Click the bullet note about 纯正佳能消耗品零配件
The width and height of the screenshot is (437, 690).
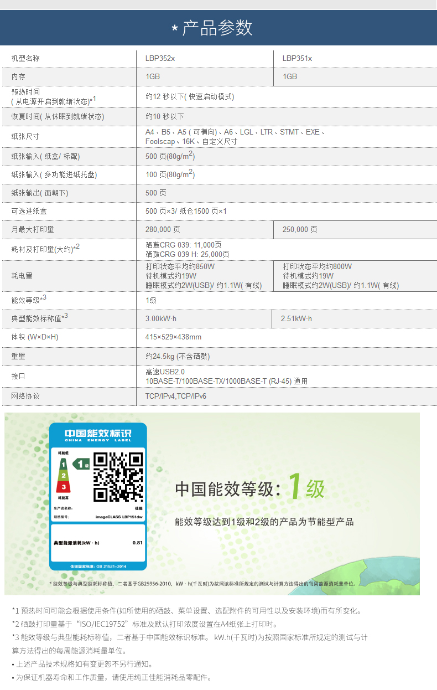pos(112,677)
